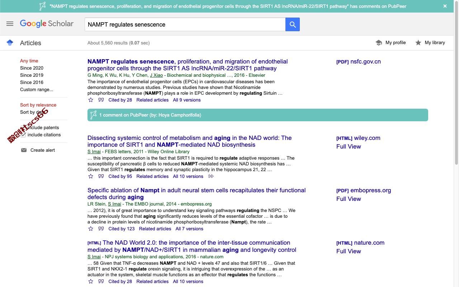Open the Custom range option
The width and height of the screenshot is (459, 287).
[37, 90]
